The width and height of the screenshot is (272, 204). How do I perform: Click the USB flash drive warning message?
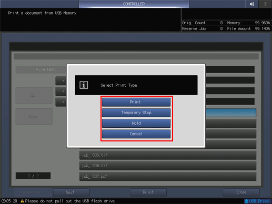tap(70, 201)
